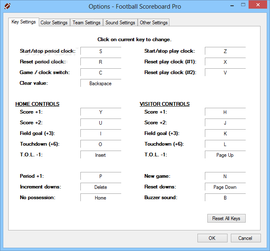
Task: Minimize the Options window
Action: (x=232, y=5)
